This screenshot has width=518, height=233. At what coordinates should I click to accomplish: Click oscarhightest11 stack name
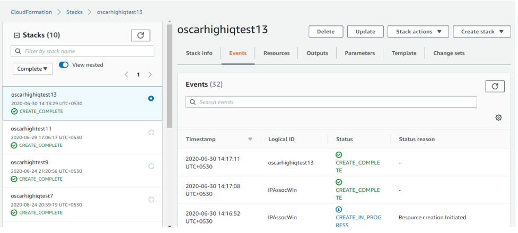(31, 128)
